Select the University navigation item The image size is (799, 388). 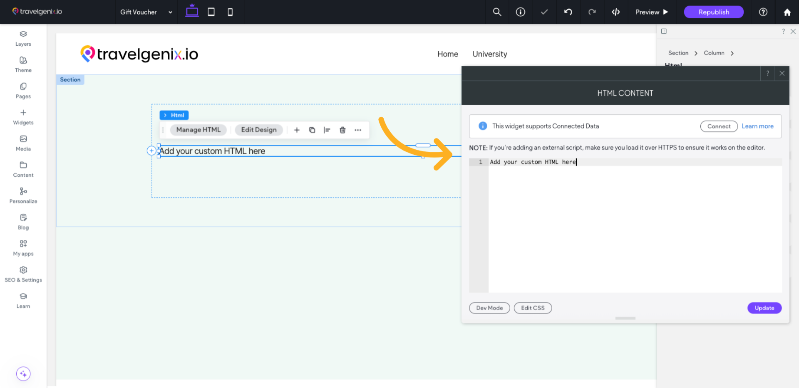[489, 54]
